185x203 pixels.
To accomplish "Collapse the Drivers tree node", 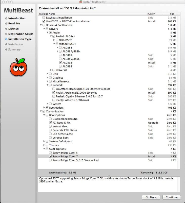I will tap(44, 29).
